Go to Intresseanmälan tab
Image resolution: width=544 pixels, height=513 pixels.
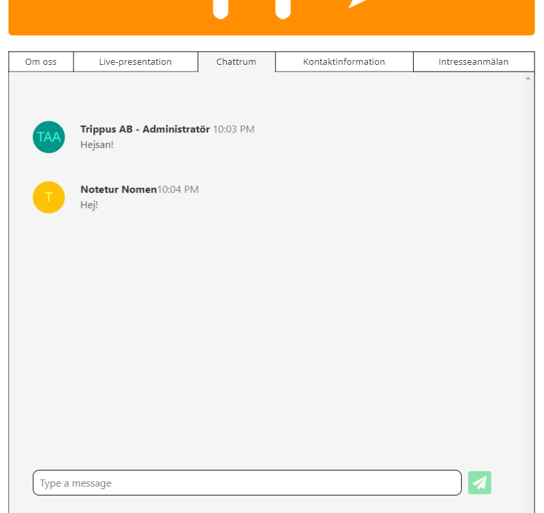474,61
